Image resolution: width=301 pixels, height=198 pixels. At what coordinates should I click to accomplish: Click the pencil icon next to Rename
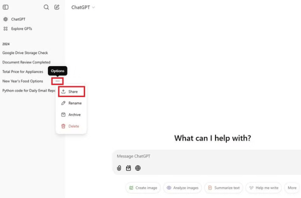click(63, 103)
